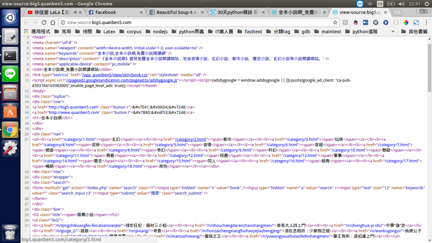The height and width of the screenshot is (243, 432).
Task: Open the 其他書籤 bookmarks folder
Action: point(414,31)
